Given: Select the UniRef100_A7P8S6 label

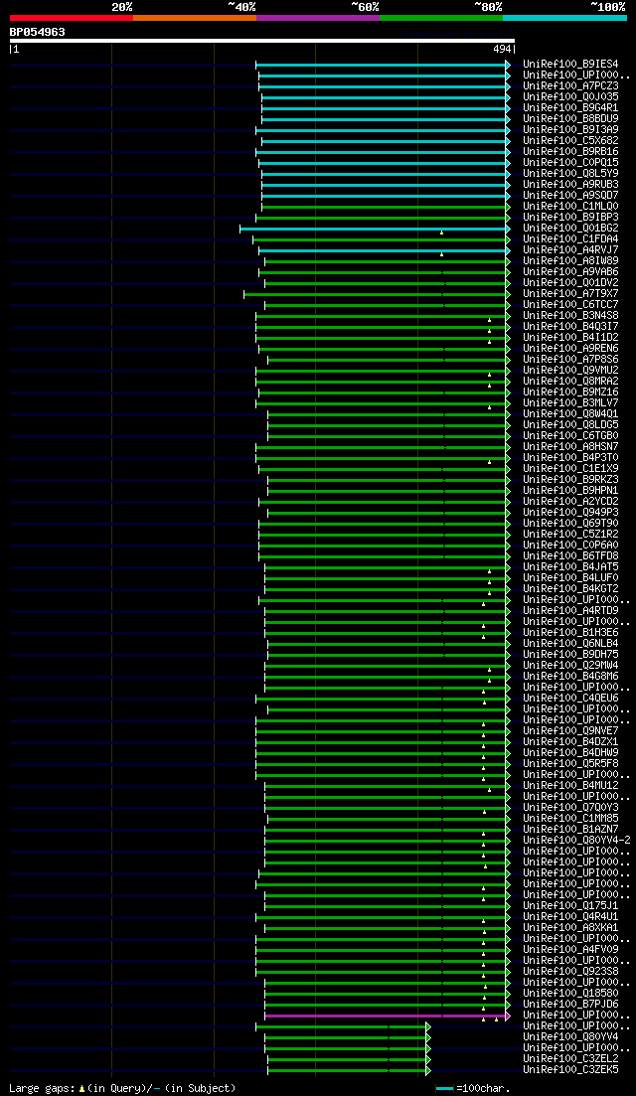Looking at the screenshot, I should [570, 360].
